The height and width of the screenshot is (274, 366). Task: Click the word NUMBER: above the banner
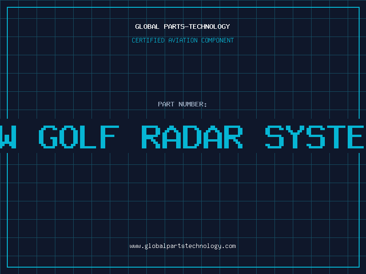pos(193,104)
